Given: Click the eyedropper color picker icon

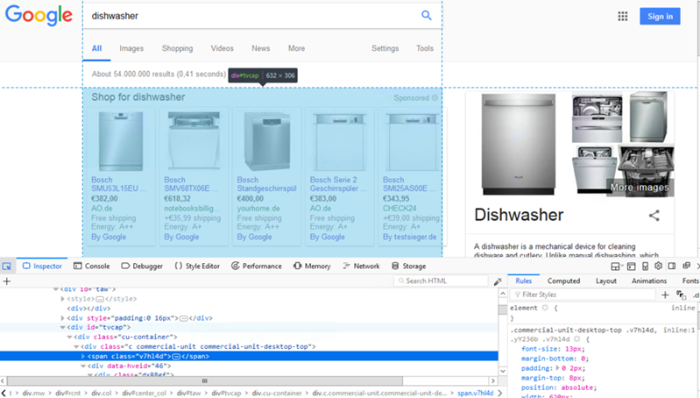Looking at the screenshot, I should [498, 281].
